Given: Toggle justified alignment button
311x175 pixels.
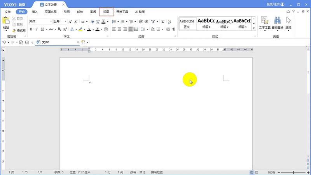Looking at the screenshot, I should (131, 30).
